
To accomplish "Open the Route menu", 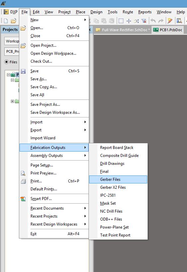I will click(128, 12).
